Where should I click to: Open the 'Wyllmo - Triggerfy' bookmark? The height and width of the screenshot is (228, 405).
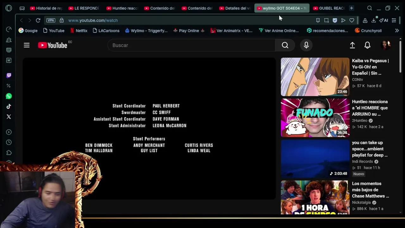click(x=146, y=31)
